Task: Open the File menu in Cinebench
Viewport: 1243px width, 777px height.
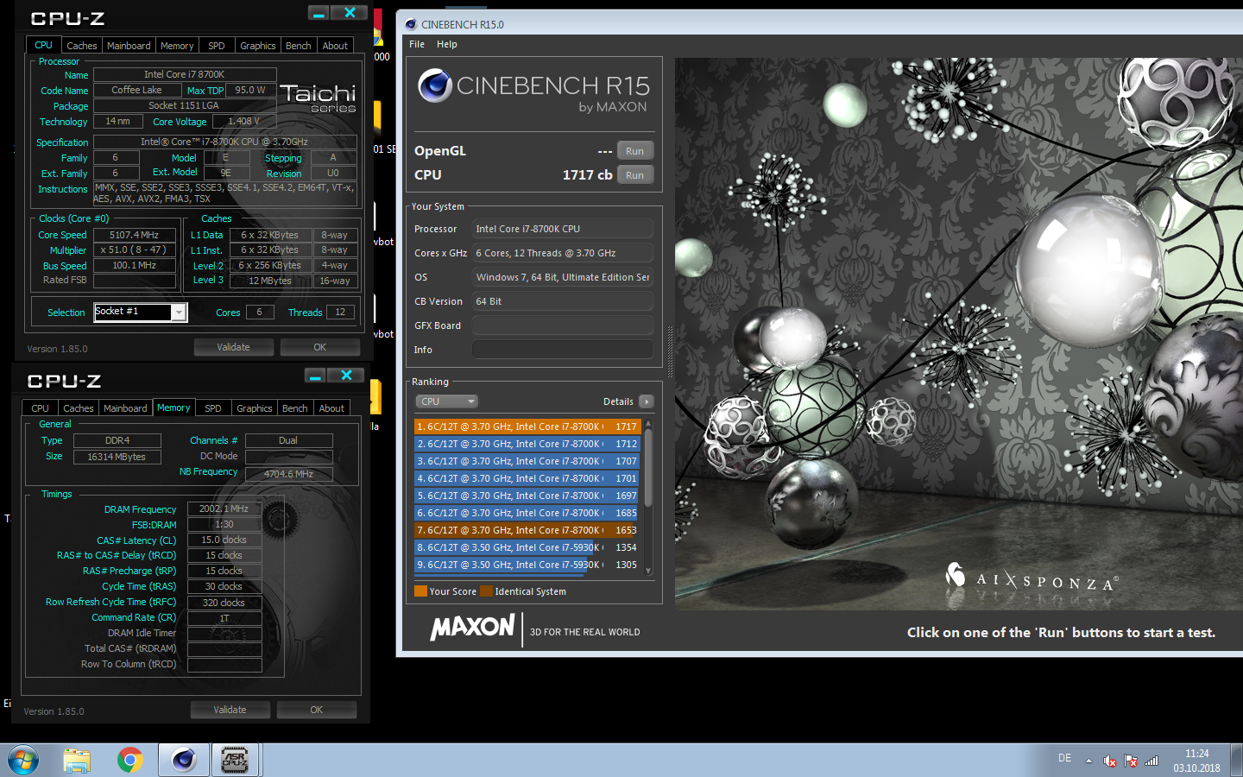Action: (x=417, y=44)
